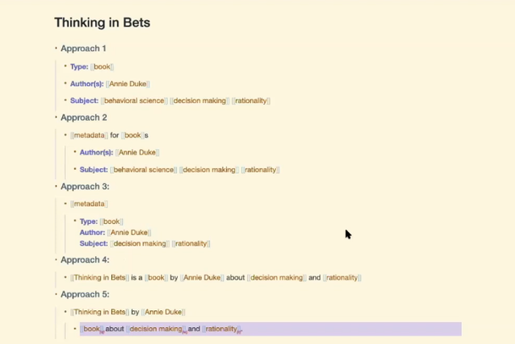Open the metadata link under Approach 3
This screenshot has height=344, width=515.
click(89, 204)
